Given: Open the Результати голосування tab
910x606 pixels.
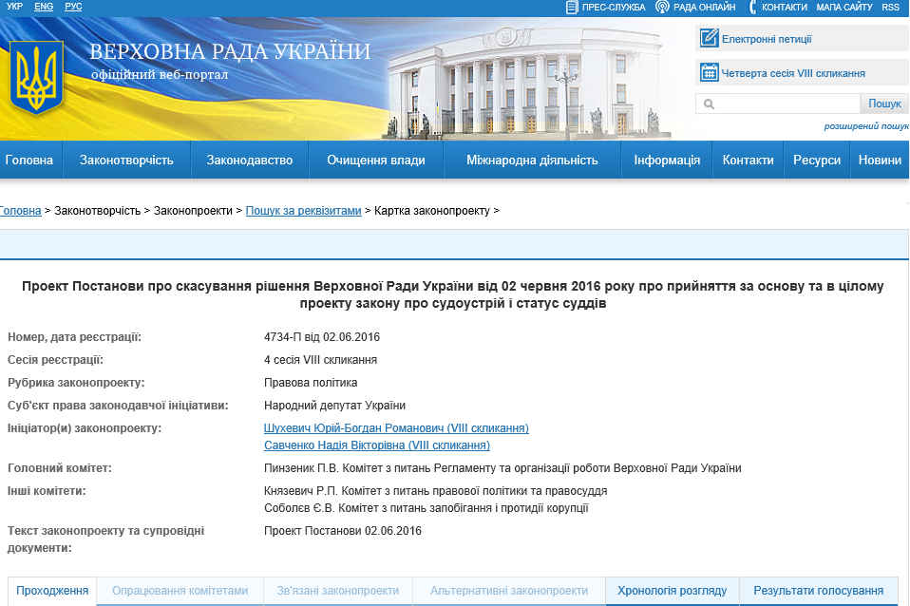Looking at the screenshot, I should 818,591.
